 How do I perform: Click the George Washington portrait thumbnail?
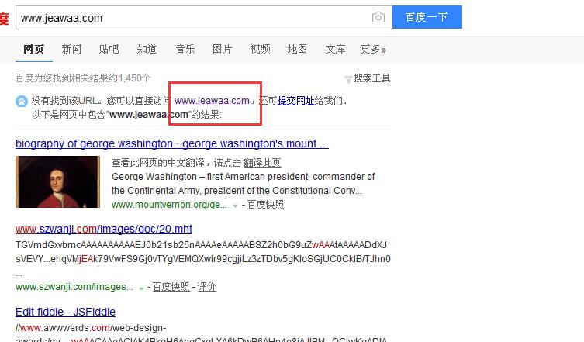click(57, 182)
